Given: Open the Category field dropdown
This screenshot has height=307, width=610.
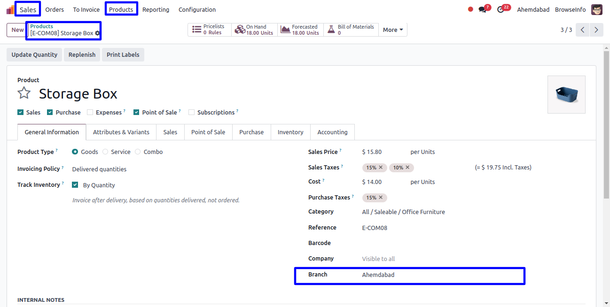Looking at the screenshot, I should coord(403,212).
